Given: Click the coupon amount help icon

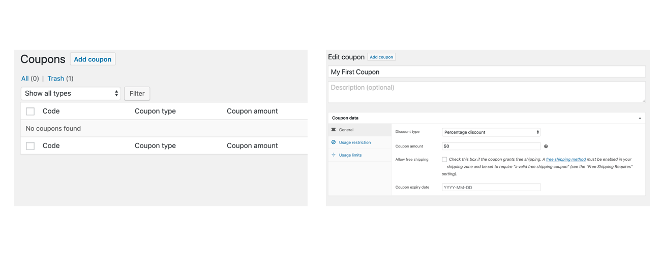Looking at the screenshot, I should [x=546, y=147].
